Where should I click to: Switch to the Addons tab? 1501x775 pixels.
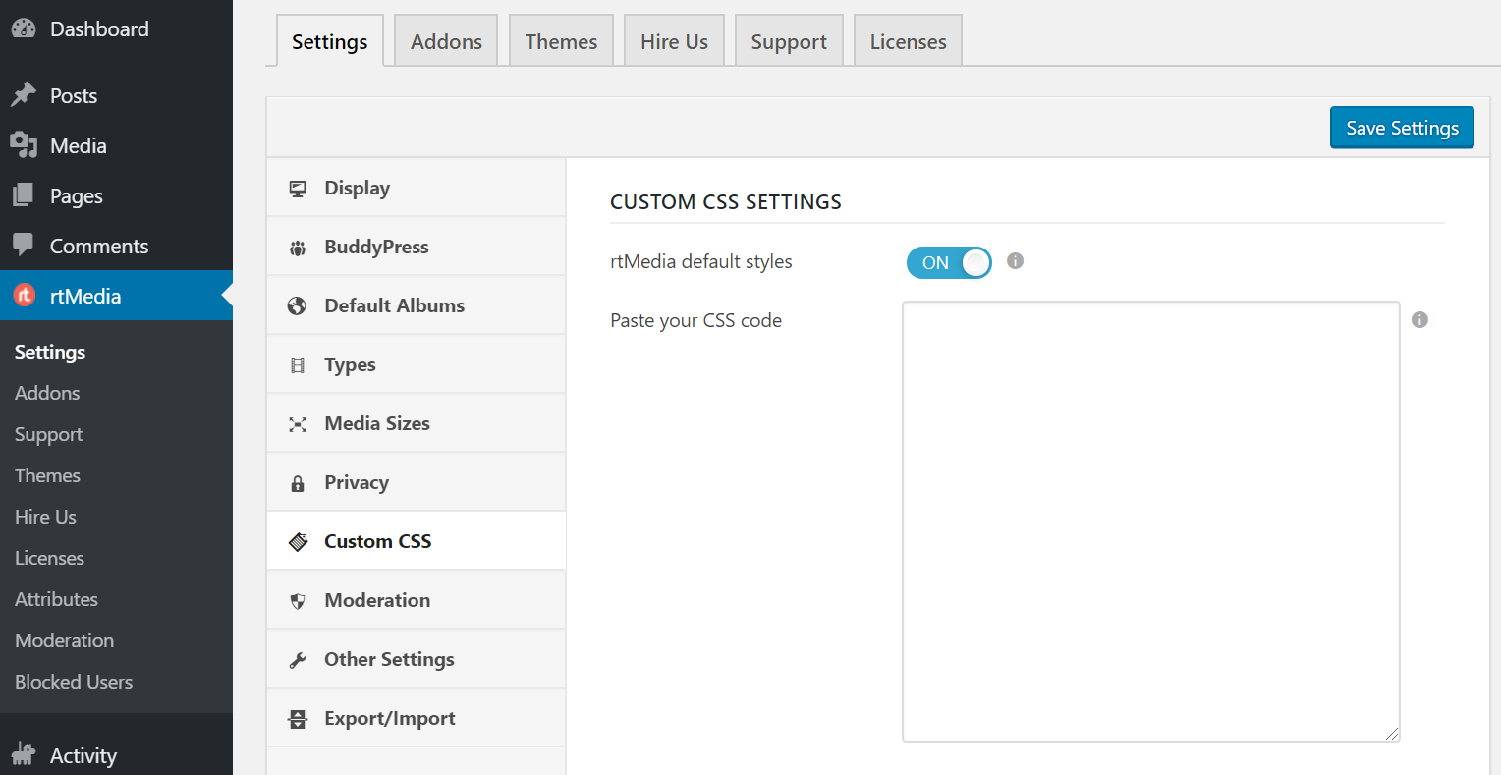click(x=446, y=40)
